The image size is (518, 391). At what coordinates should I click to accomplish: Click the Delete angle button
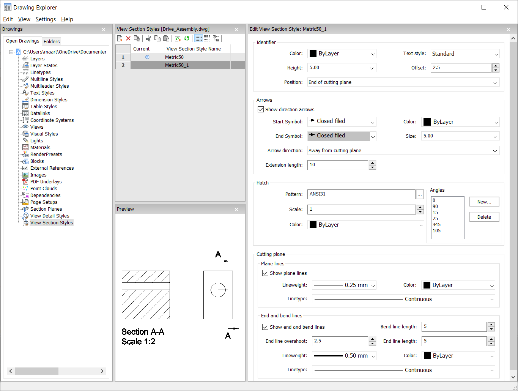[x=484, y=217]
